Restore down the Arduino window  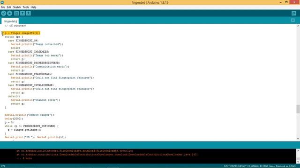click(286, 2)
